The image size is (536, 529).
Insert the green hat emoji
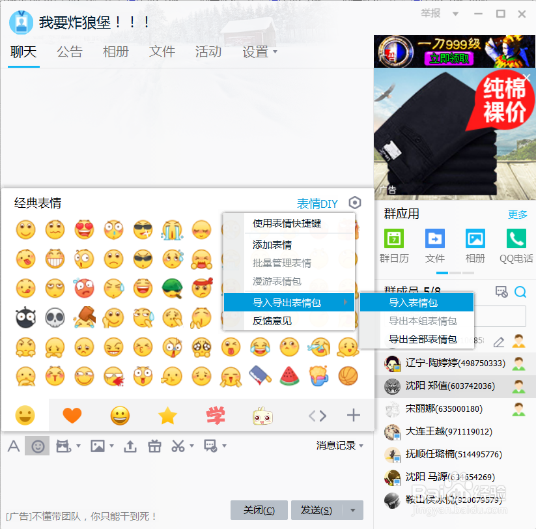click(x=173, y=288)
